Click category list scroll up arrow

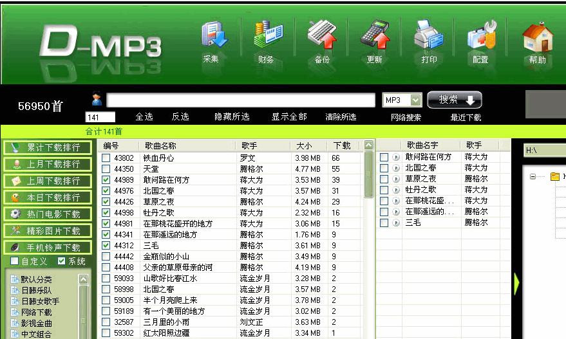click(x=83, y=279)
